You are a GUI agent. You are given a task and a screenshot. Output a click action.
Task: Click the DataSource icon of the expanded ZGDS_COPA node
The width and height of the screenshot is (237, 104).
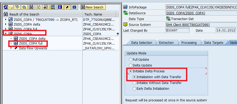10,34
